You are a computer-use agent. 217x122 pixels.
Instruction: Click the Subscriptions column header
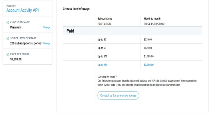point(105,19)
